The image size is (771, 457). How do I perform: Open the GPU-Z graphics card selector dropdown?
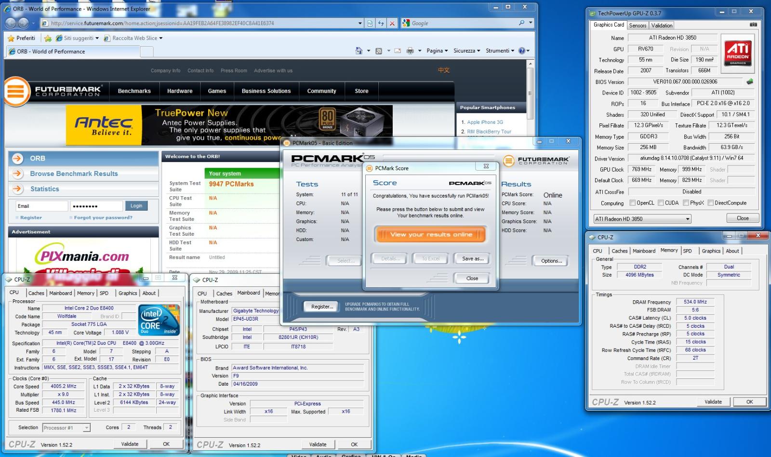click(x=688, y=219)
